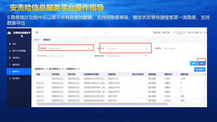Click the 测试122101 project cell
217x122 pixels.
click(113, 79)
